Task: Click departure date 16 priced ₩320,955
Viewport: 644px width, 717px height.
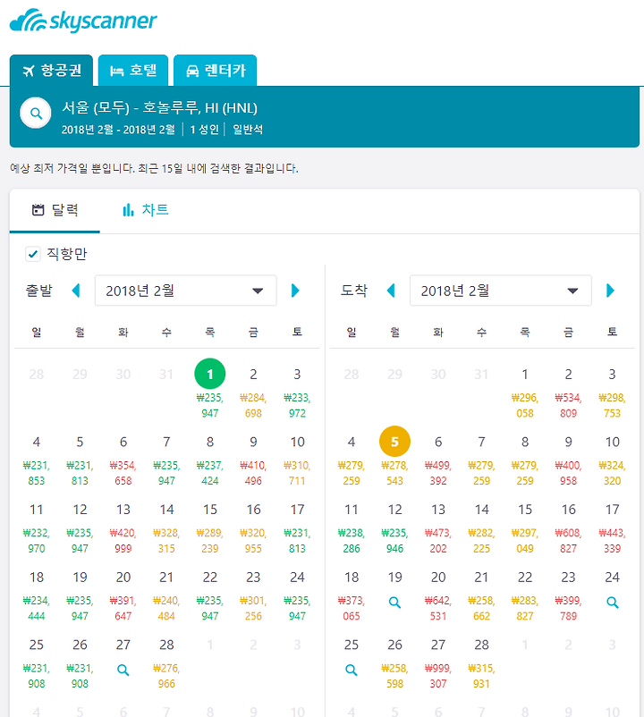Action: click(253, 528)
